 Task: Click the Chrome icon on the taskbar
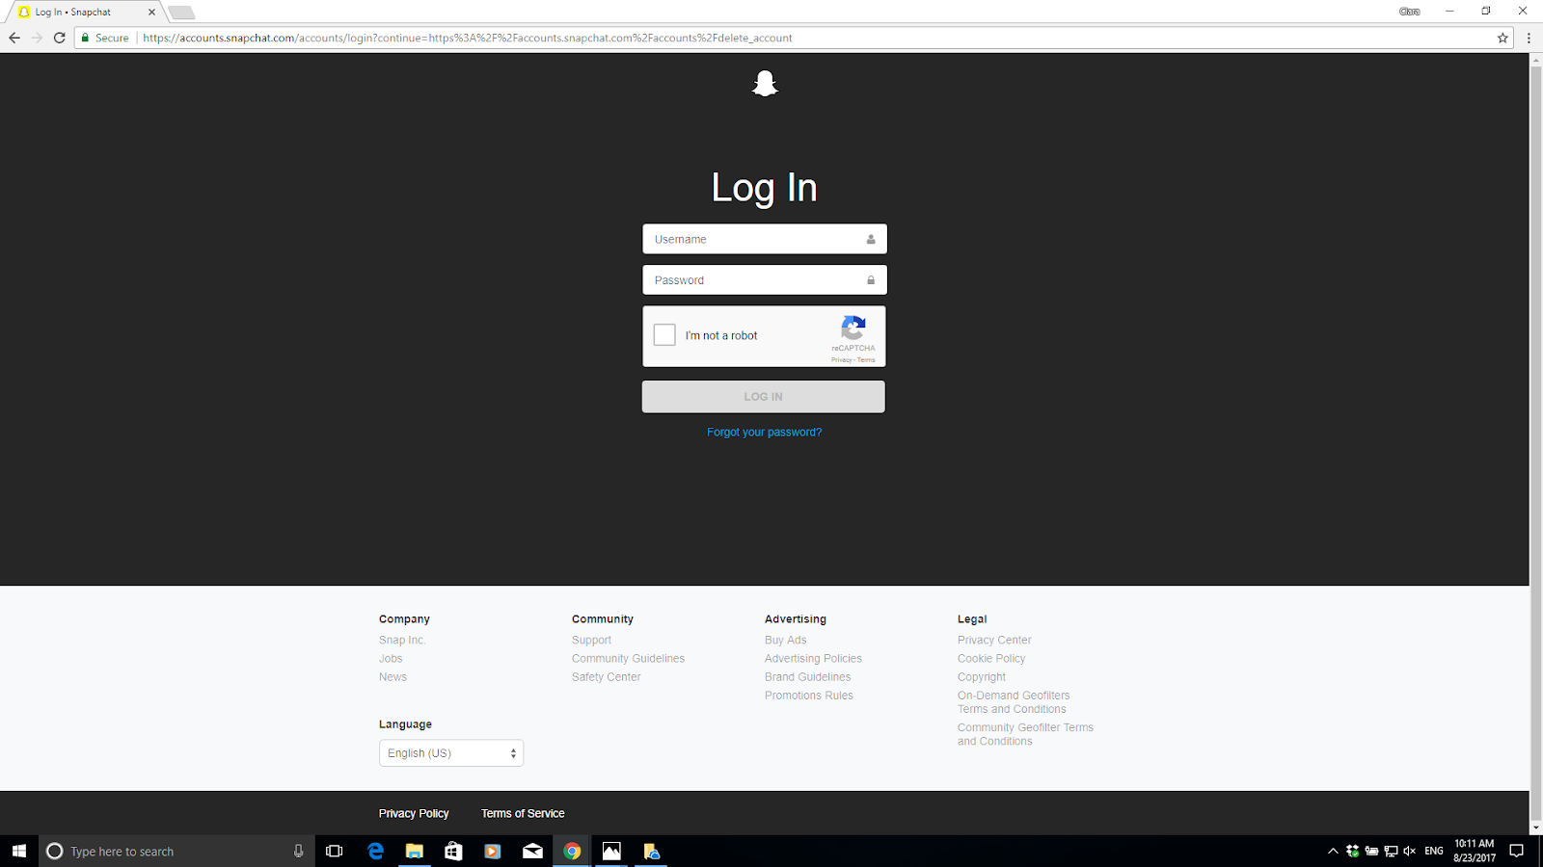coord(572,851)
